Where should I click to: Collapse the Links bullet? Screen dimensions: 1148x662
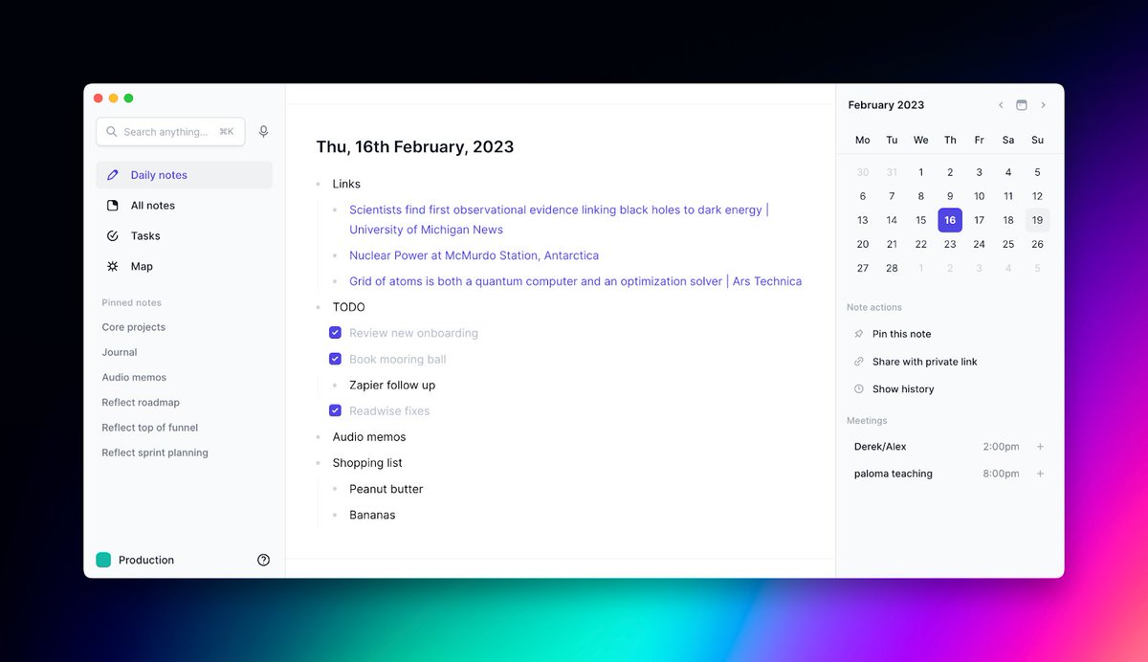(x=319, y=184)
